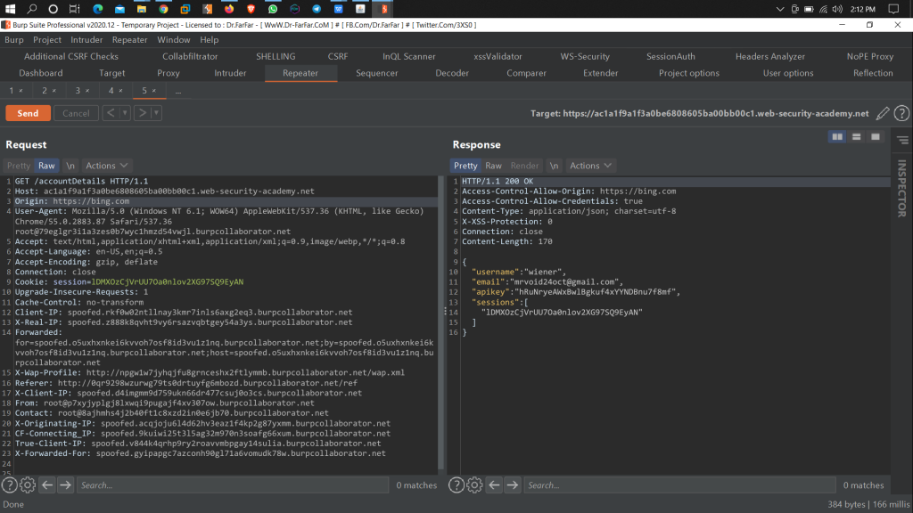
Task: Open the volume control in system tray
Action: [837, 9]
